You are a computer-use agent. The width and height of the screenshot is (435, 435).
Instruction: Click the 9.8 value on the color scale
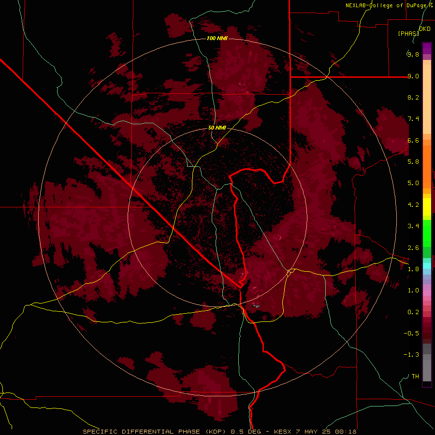point(413,54)
